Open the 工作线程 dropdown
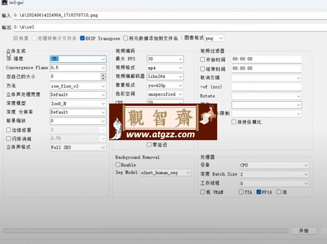Screen dimensions: 327x244 point(274,183)
